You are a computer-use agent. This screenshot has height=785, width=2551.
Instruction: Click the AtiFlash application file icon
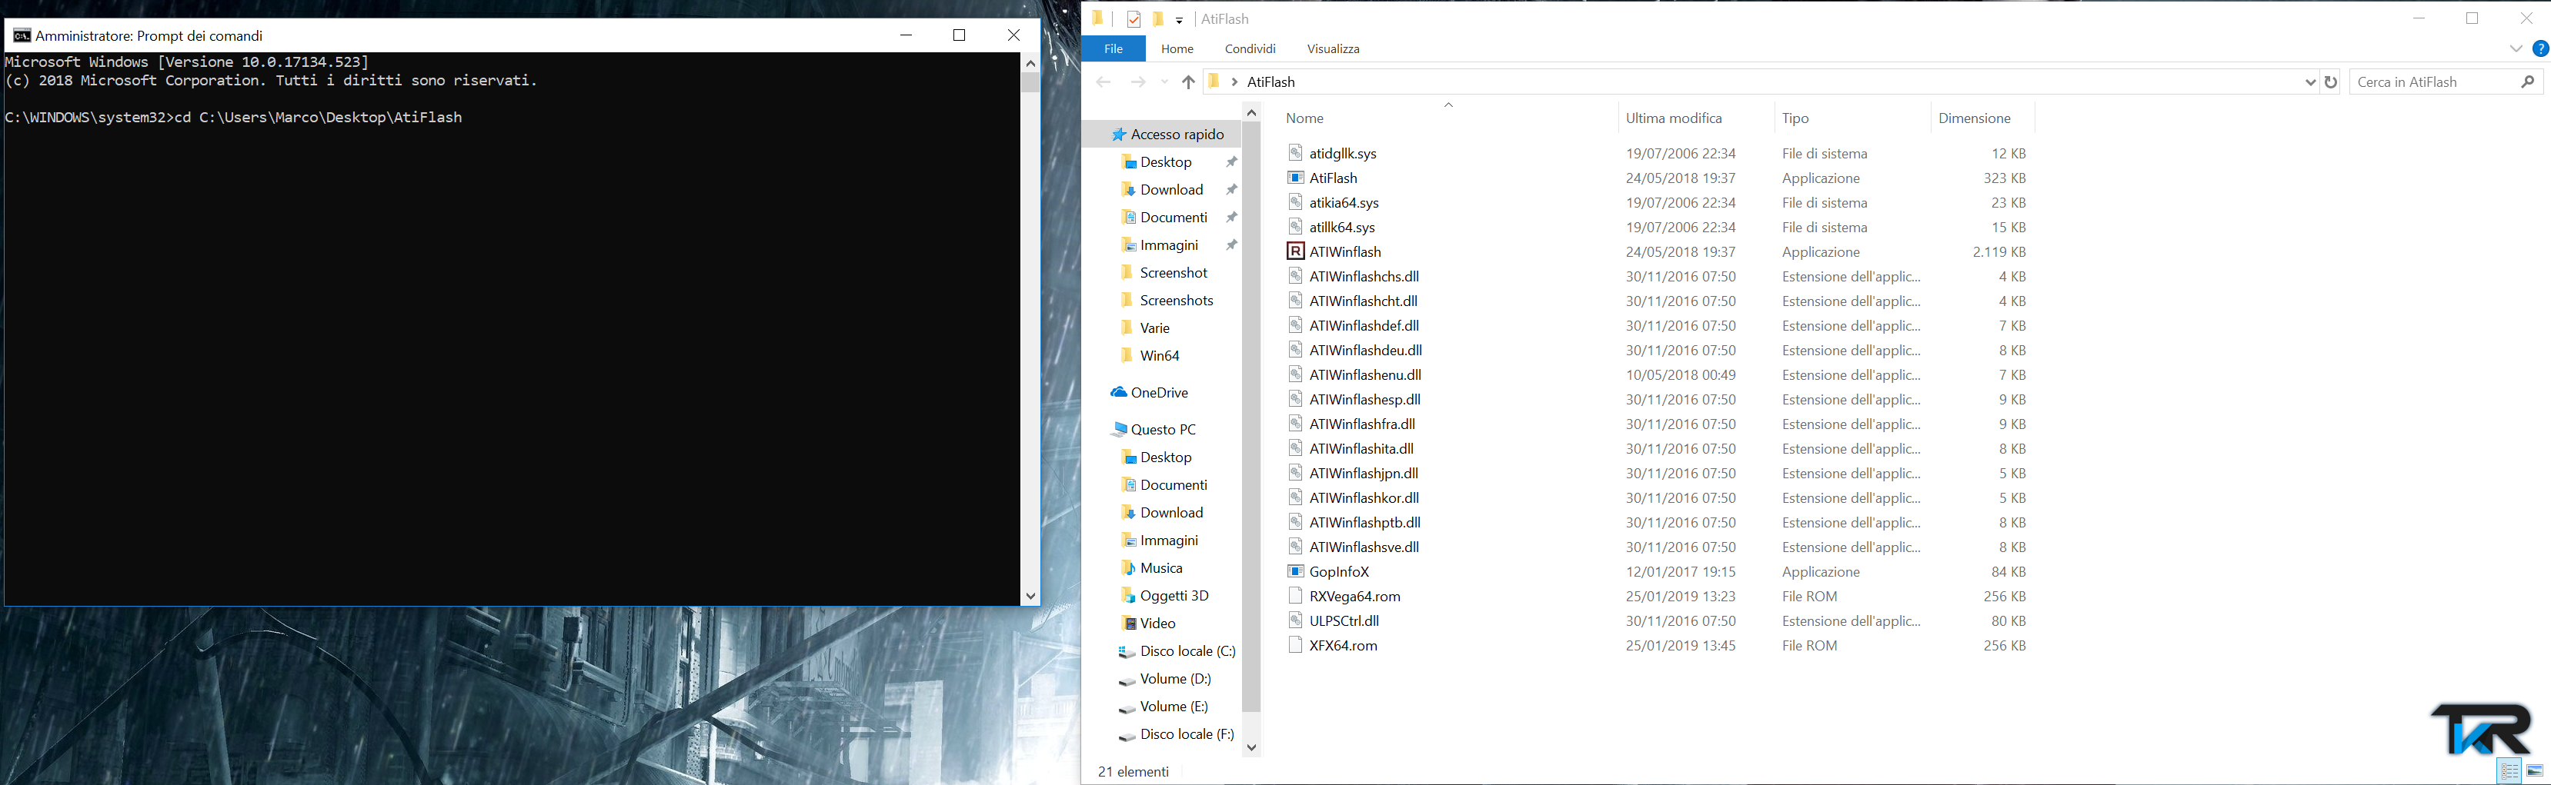(1295, 178)
